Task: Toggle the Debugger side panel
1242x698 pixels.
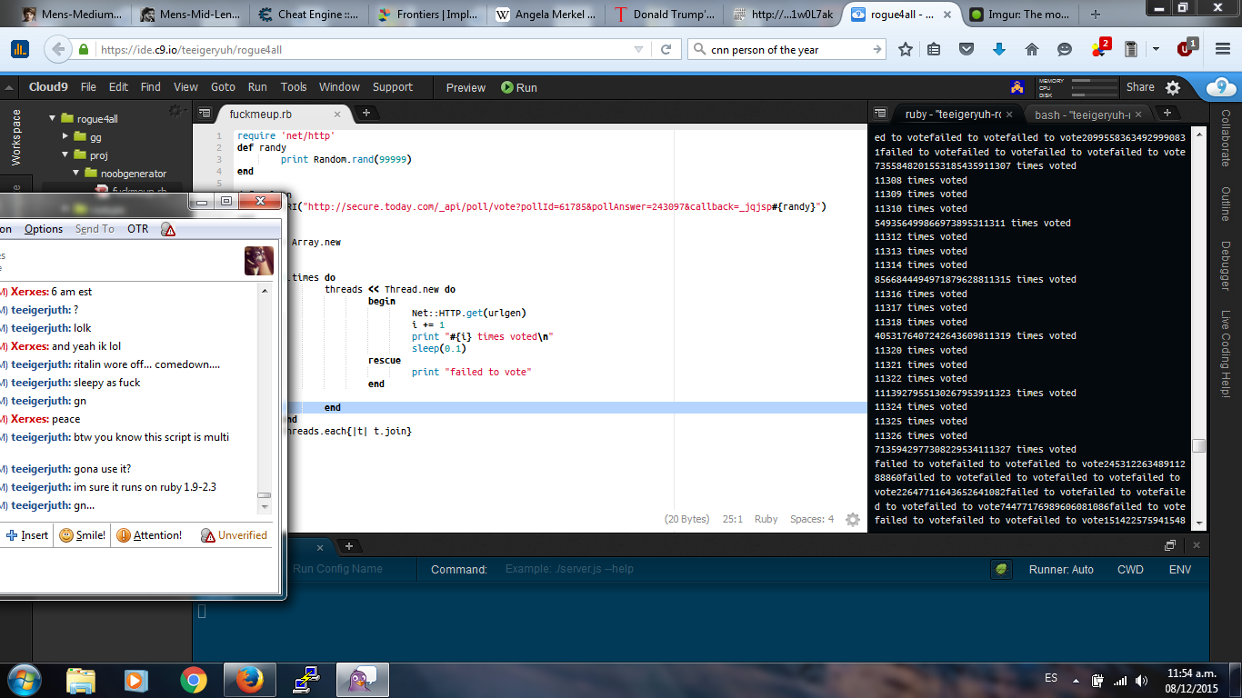Action: (x=1226, y=266)
